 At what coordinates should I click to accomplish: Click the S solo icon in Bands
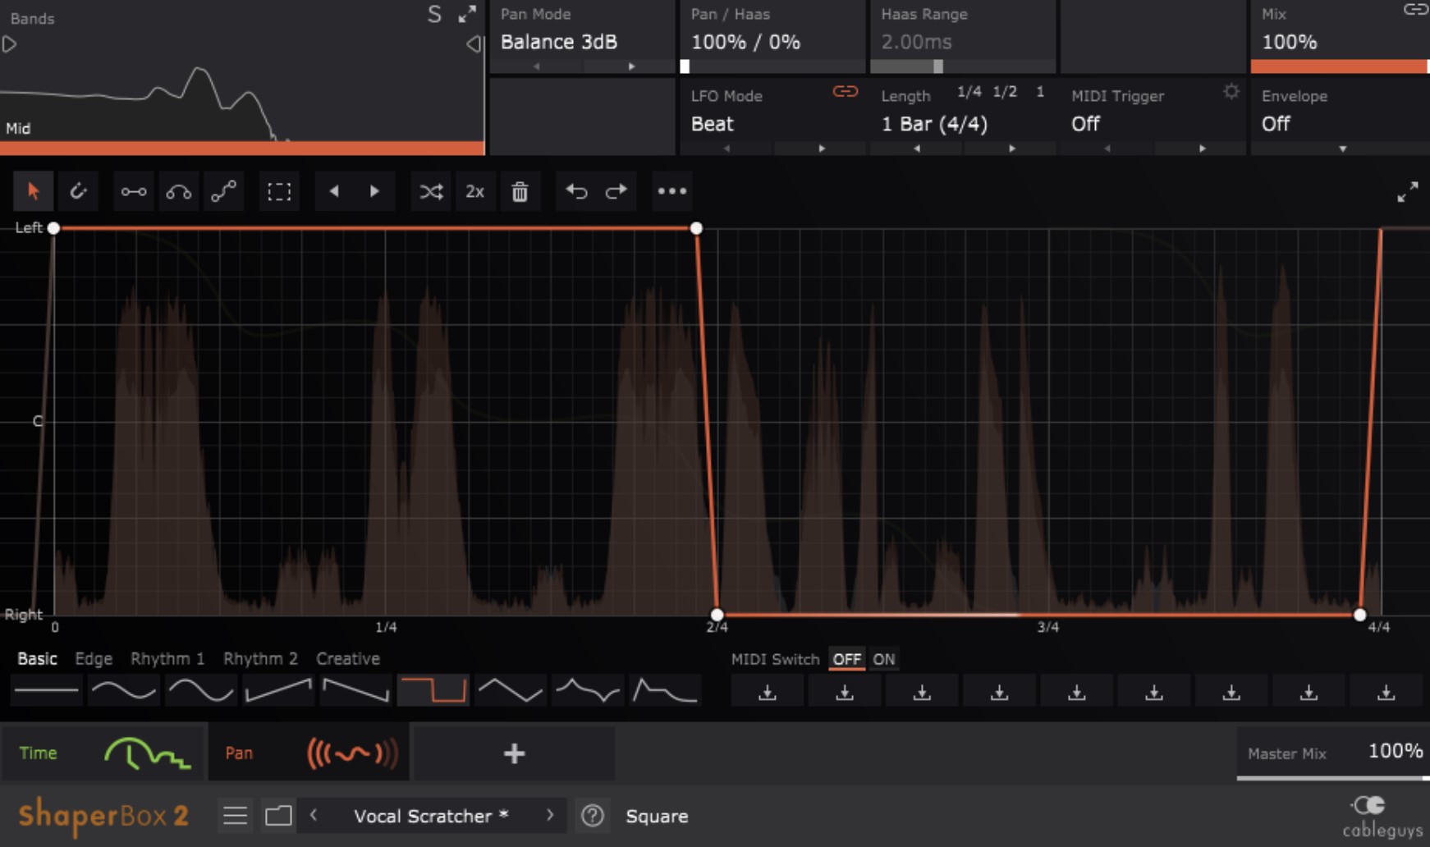[x=435, y=14]
